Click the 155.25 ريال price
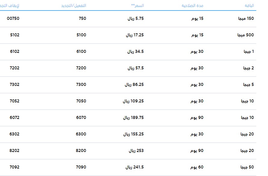This screenshot has height=176, width=268. 133,134
